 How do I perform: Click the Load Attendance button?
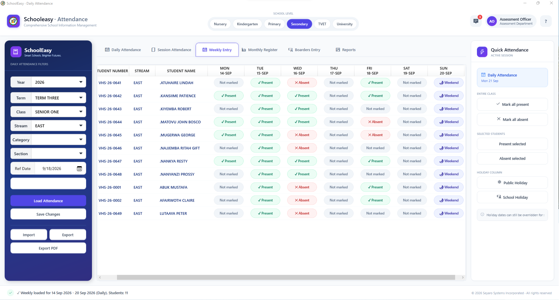48,201
